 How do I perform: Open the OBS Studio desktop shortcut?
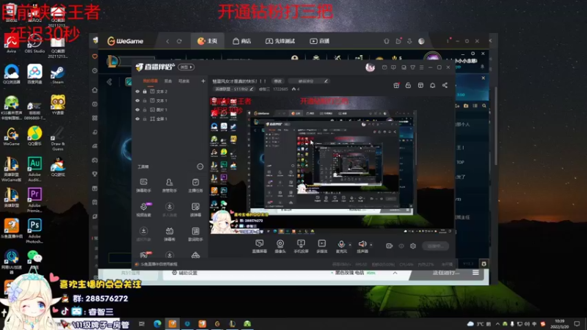(34, 44)
